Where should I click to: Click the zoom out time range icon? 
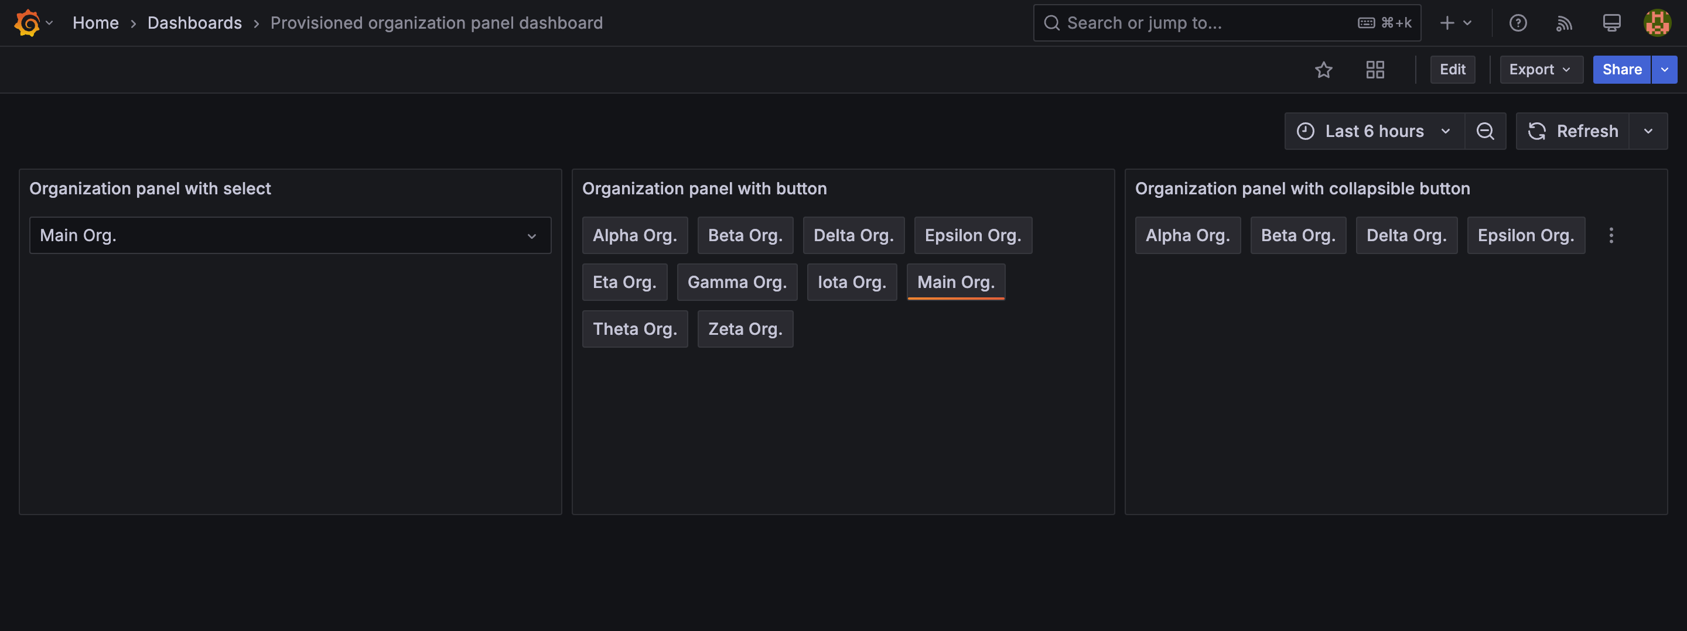click(x=1485, y=131)
